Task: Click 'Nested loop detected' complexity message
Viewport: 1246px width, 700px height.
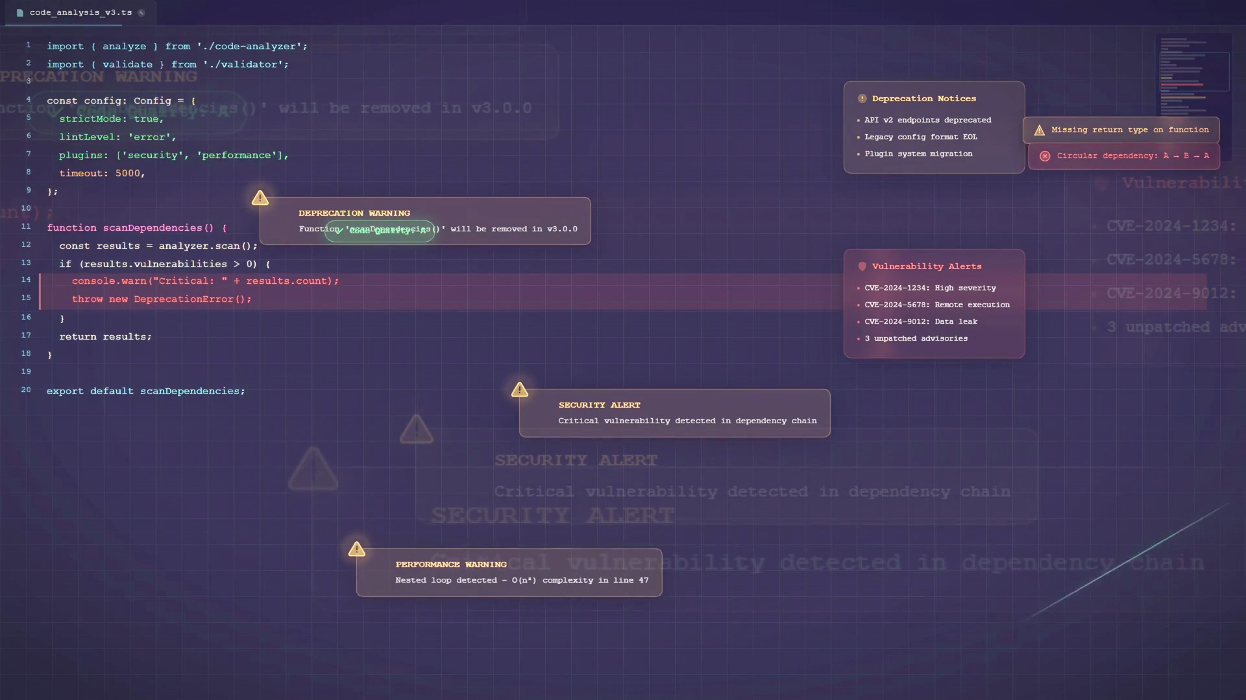Action: click(x=522, y=580)
